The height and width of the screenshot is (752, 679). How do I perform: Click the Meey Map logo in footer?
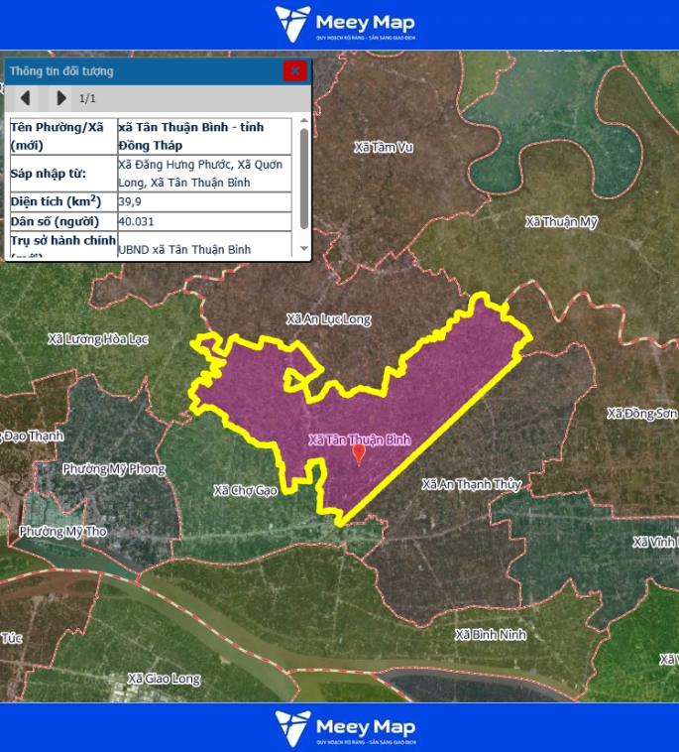(x=345, y=727)
